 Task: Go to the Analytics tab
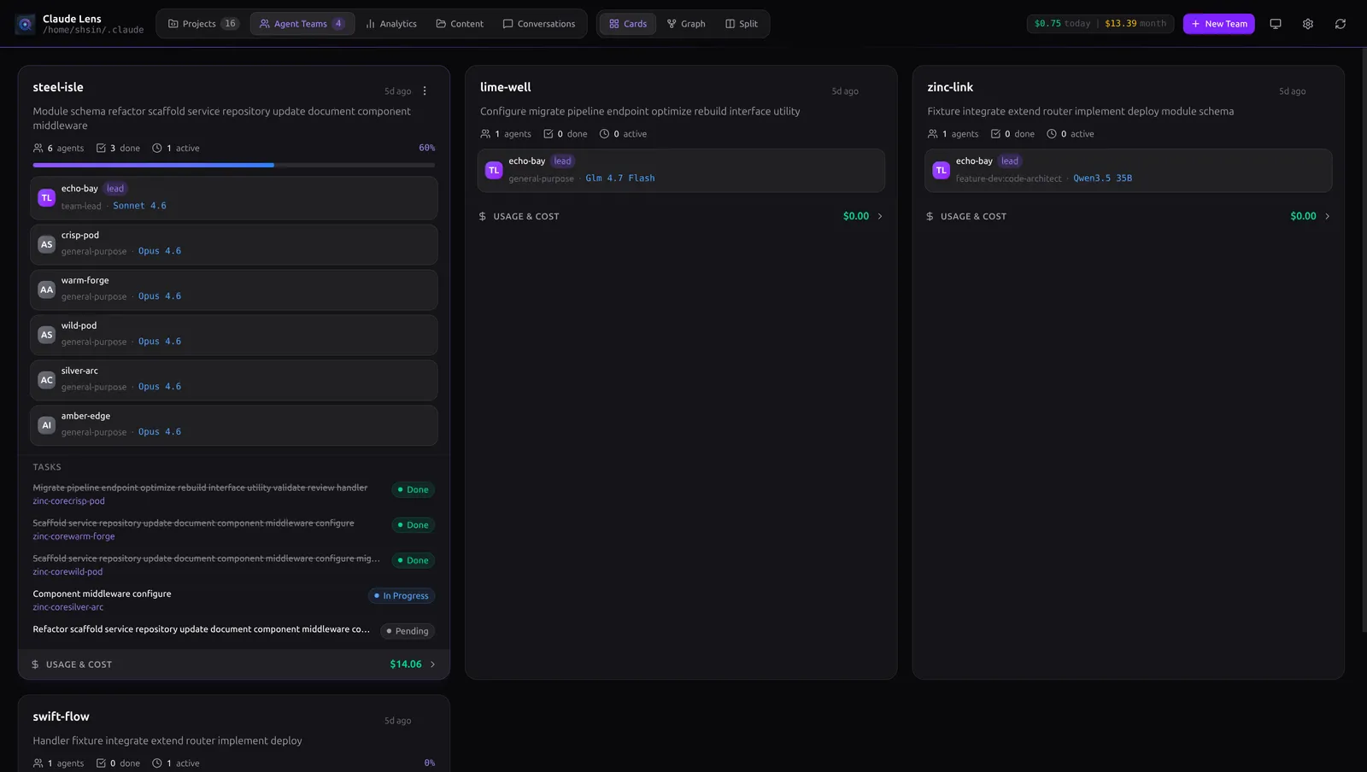pyautogui.click(x=391, y=24)
